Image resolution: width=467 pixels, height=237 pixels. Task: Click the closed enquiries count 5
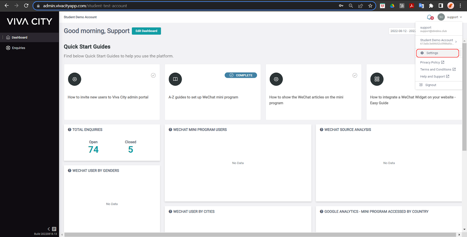click(x=130, y=149)
